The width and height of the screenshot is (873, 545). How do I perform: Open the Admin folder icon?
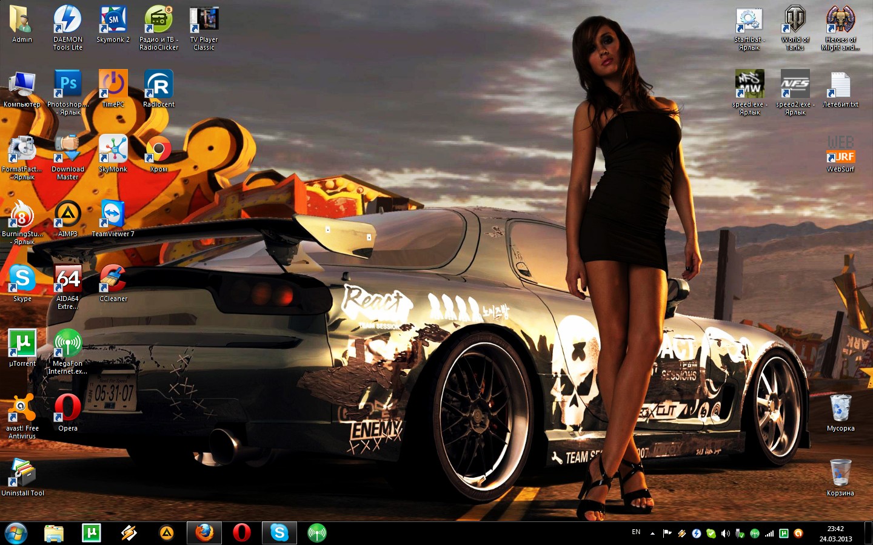pos(22,25)
